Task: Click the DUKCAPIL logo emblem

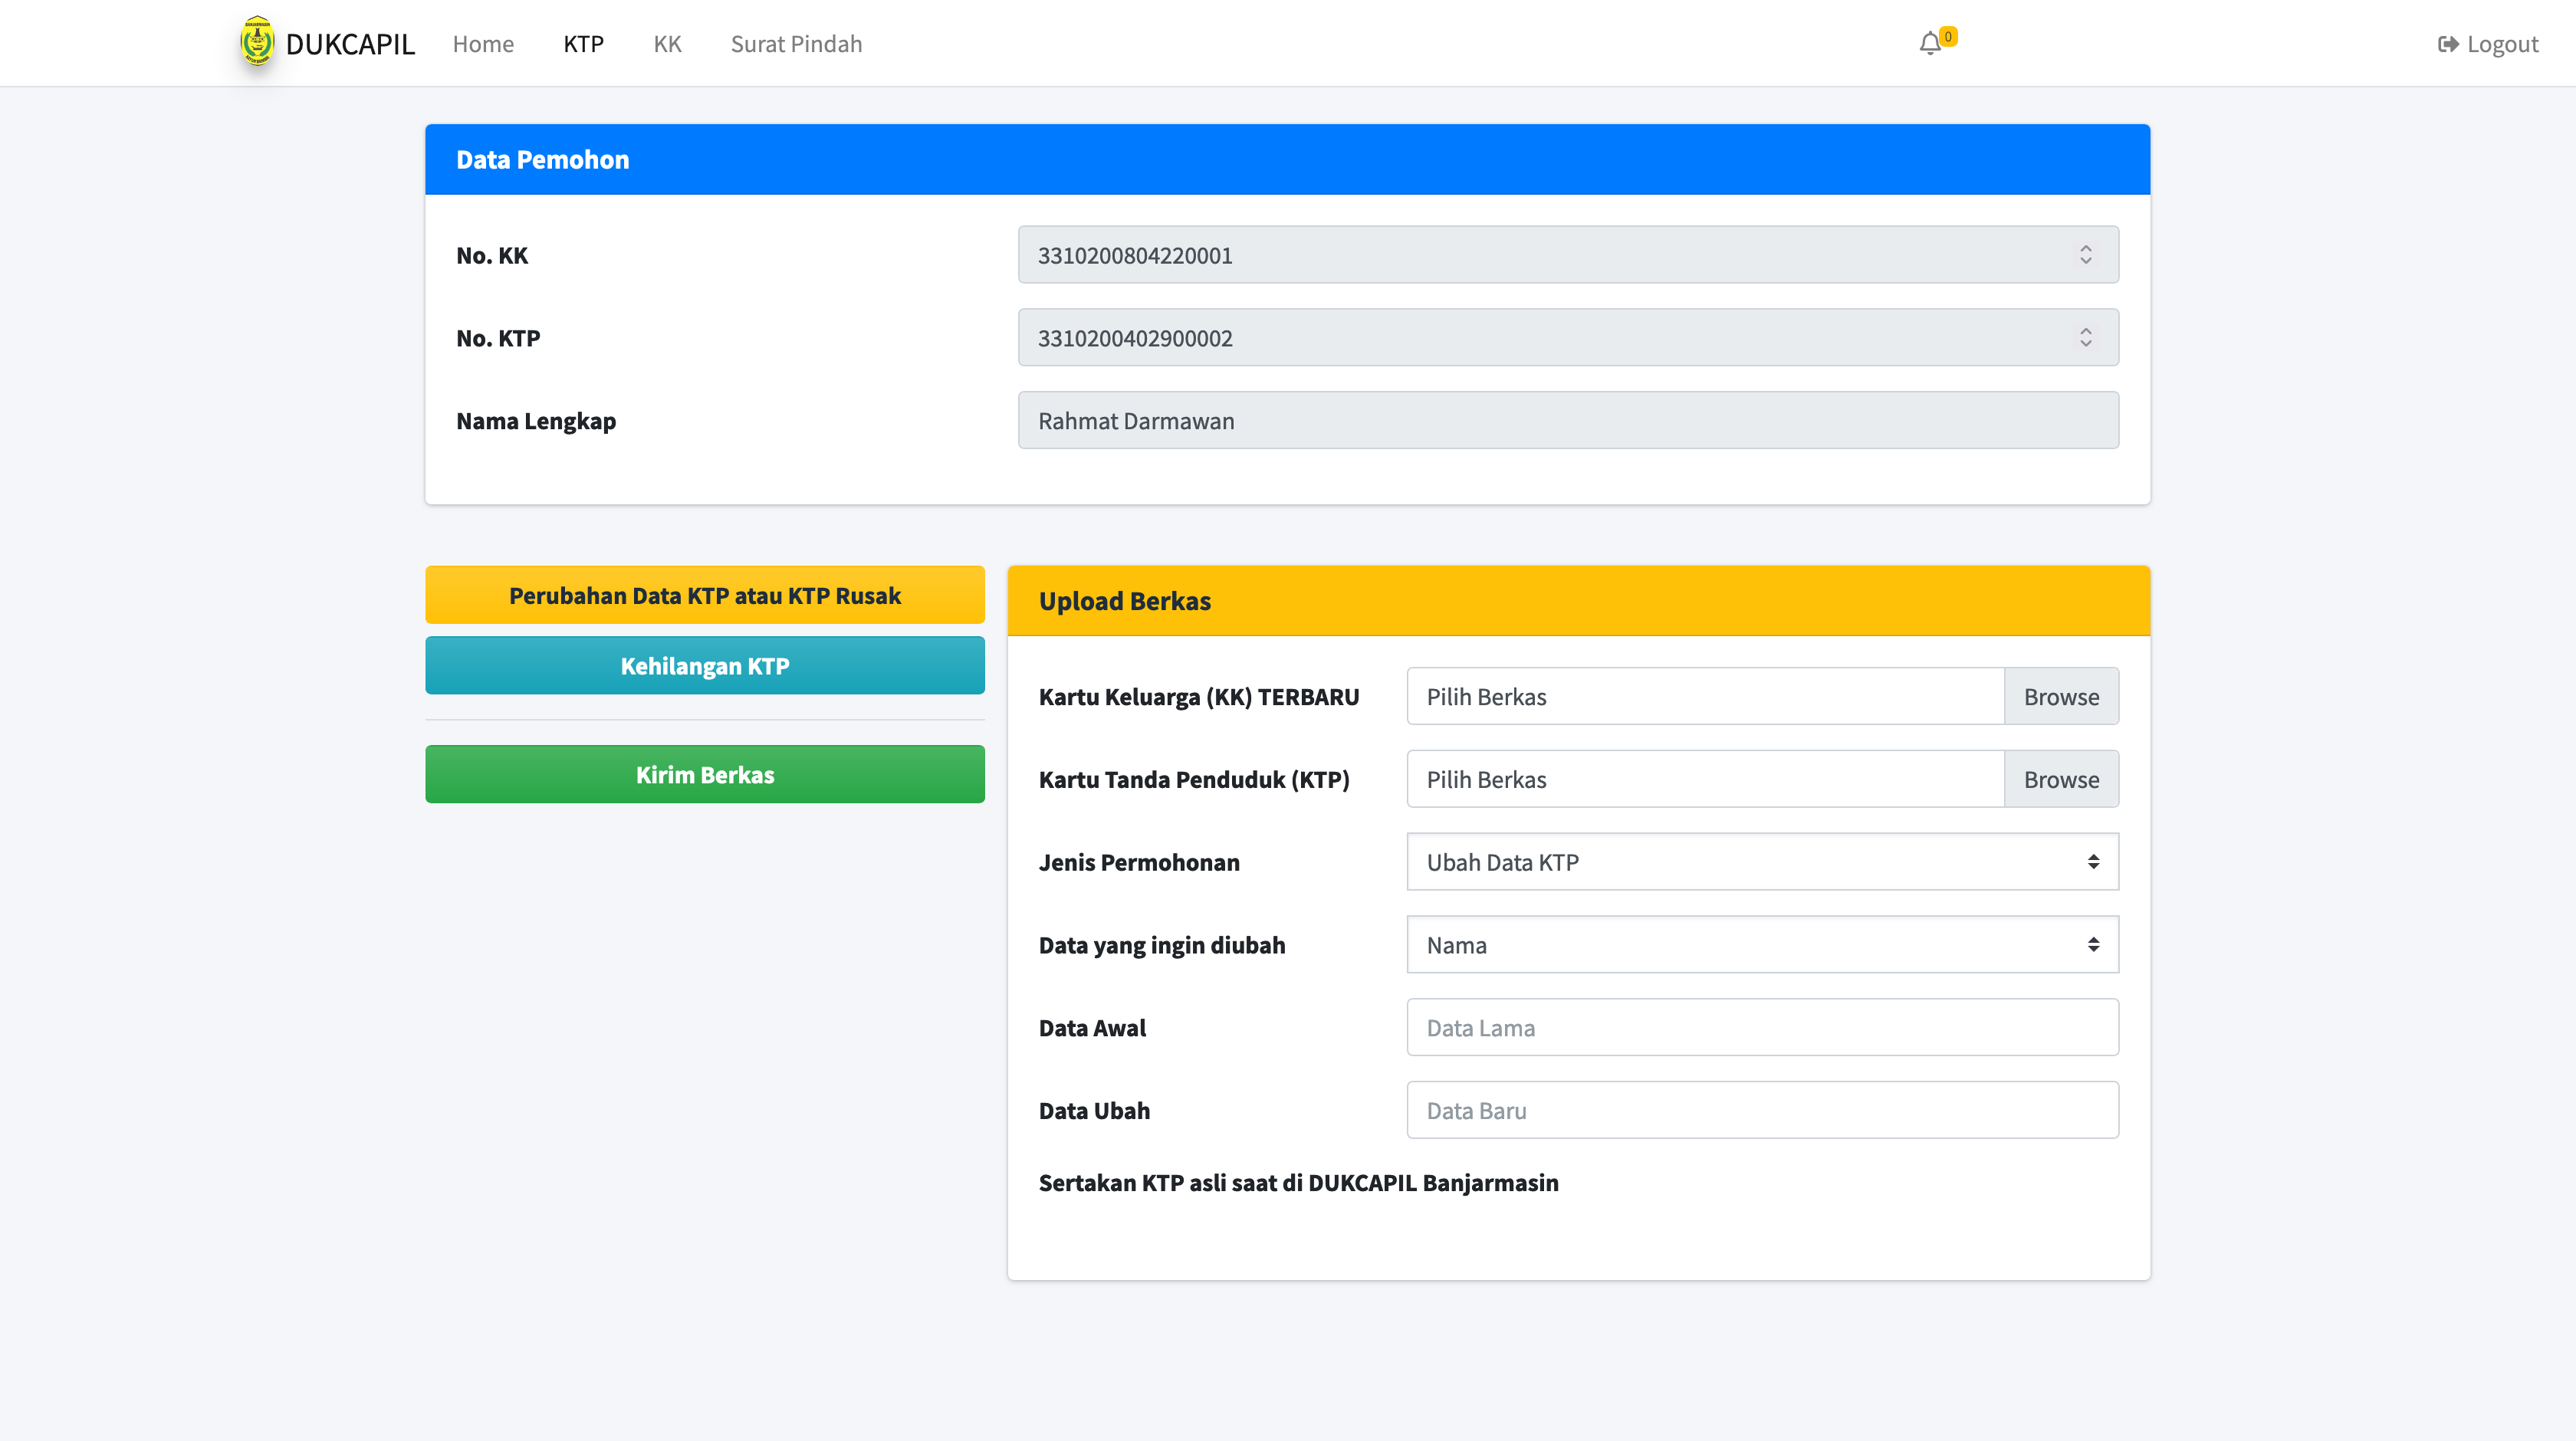Action: click(x=257, y=42)
